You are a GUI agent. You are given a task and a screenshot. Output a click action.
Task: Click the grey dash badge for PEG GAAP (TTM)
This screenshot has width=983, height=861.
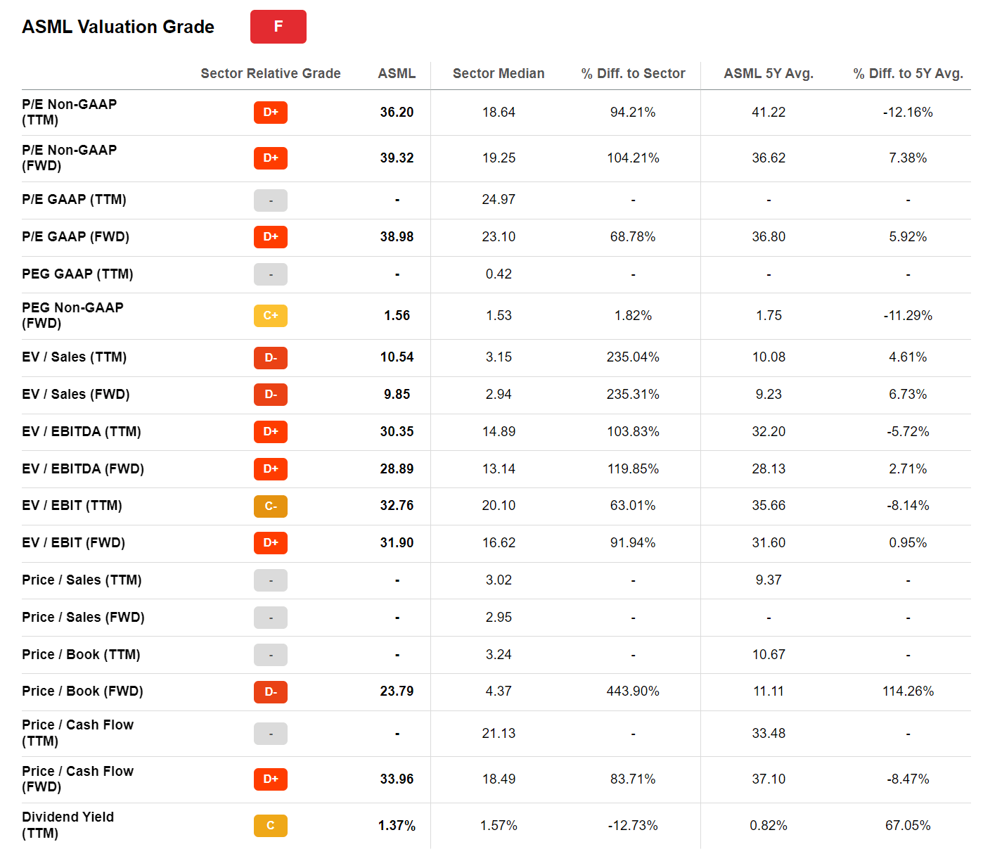pyautogui.click(x=271, y=274)
